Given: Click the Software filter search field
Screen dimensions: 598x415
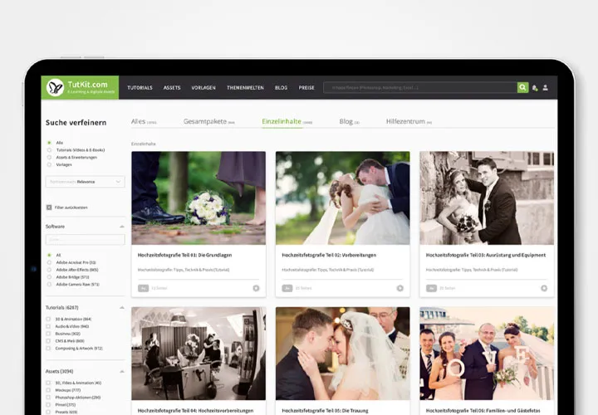Looking at the screenshot, I should [85, 240].
